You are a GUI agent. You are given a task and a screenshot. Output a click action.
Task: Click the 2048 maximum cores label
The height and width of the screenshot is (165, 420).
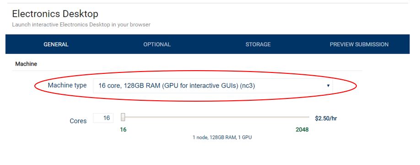(302, 130)
